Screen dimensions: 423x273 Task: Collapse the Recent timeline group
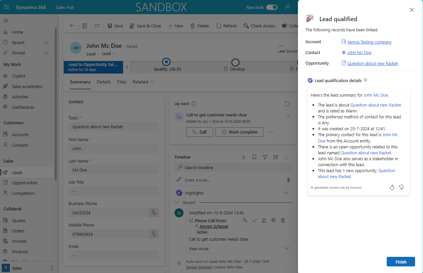tap(177, 202)
